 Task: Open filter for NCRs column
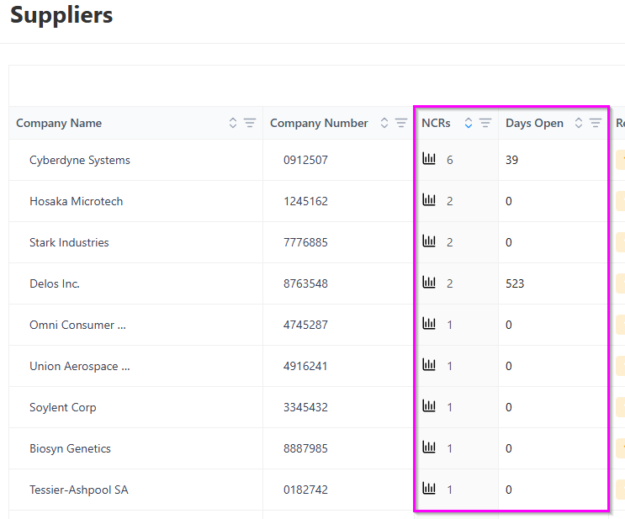pyautogui.click(x=485, y=123)
